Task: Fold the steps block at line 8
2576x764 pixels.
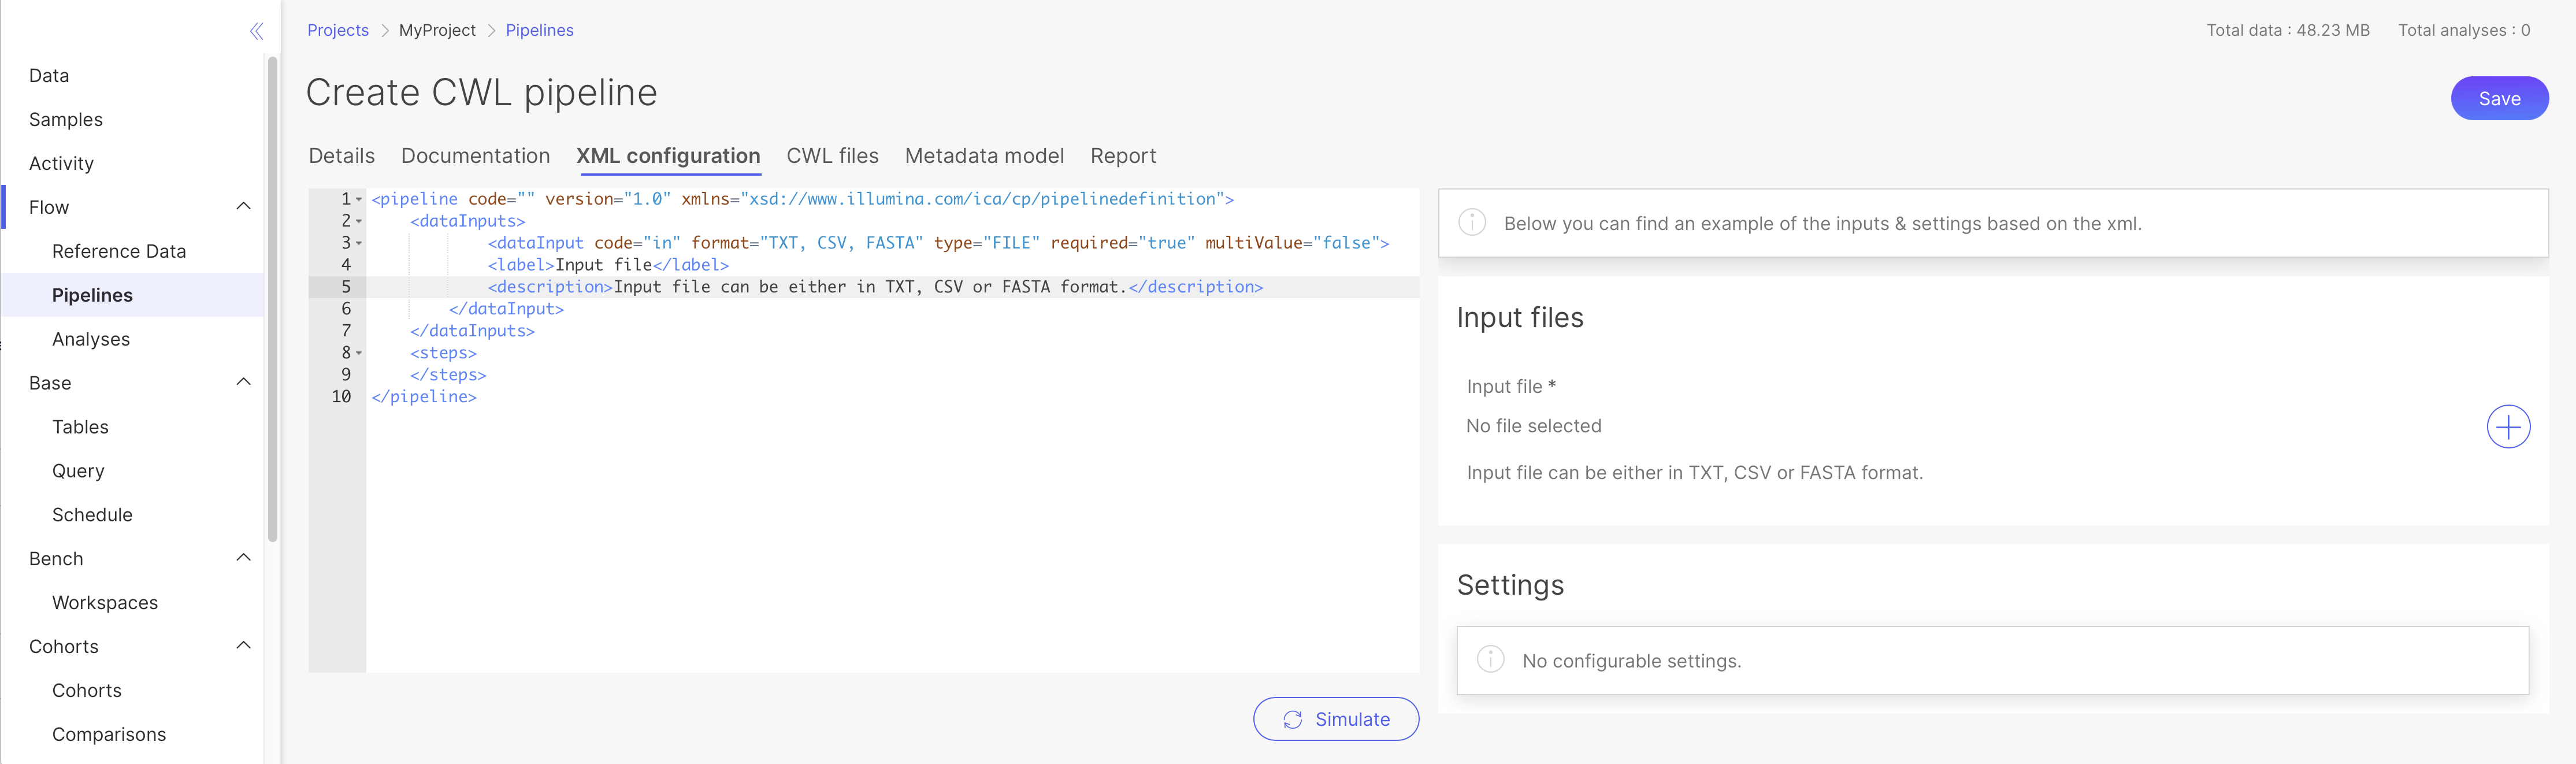Action: (359, 353)
